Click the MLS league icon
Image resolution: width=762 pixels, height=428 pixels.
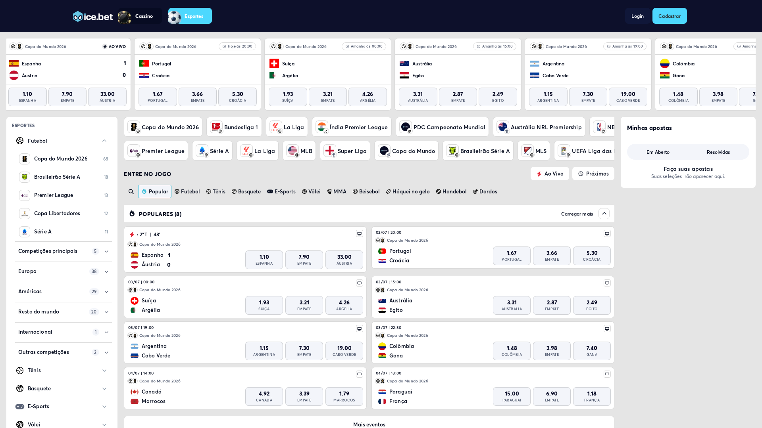527,151
